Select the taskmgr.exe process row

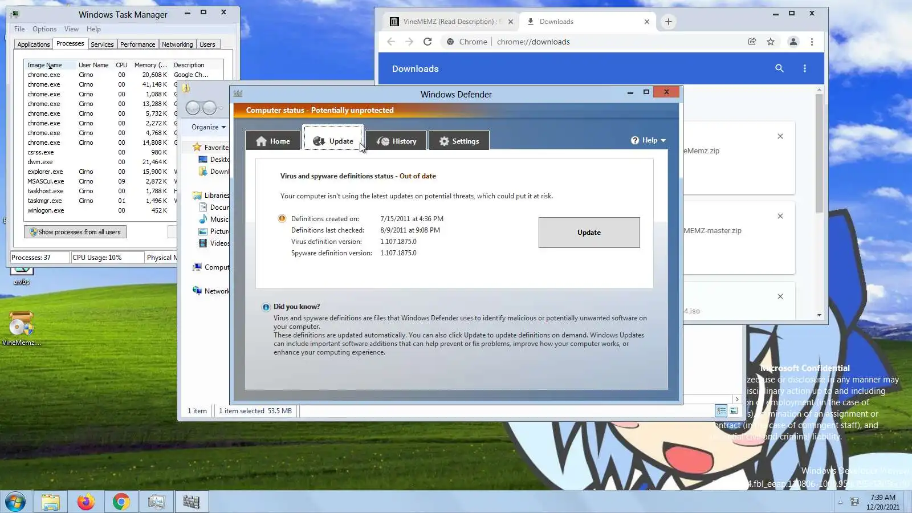tap(100, 201)
